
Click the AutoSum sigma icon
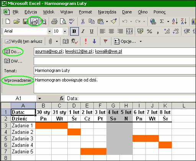click(x=162, y=21)
